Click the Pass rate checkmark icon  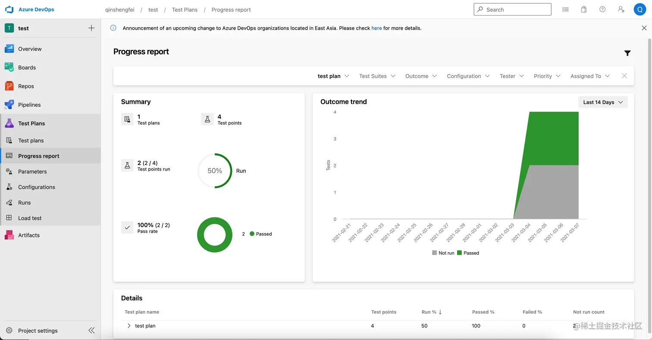127,228
